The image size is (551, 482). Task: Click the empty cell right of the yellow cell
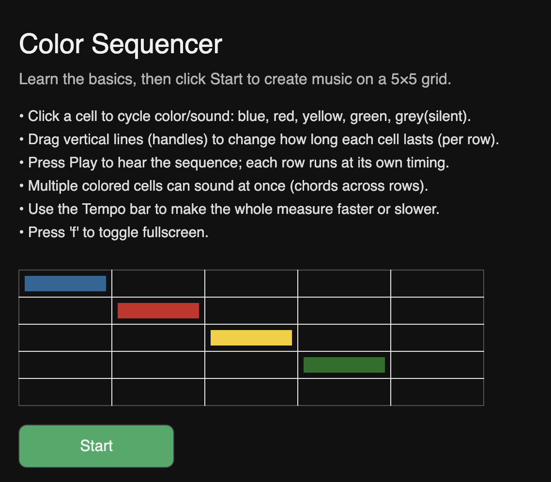point(344,338)
